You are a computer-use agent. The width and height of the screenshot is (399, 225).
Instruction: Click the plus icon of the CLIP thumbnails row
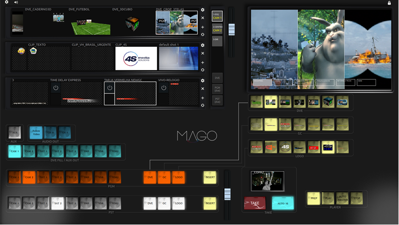coord(202,62)
